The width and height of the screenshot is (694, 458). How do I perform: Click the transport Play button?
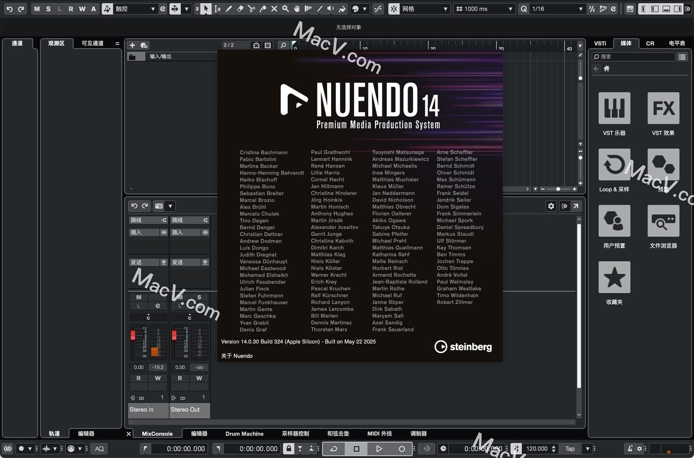[379, 449]
